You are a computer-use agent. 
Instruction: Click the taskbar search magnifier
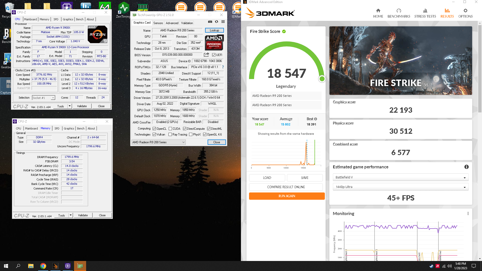[18, 266]
